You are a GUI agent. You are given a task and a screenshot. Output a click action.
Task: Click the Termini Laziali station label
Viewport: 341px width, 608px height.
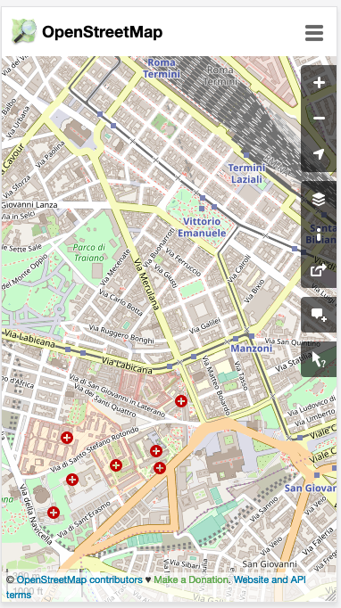coord(246,173)
